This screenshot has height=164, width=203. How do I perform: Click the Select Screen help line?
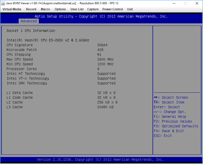click(x=171, y=97)
